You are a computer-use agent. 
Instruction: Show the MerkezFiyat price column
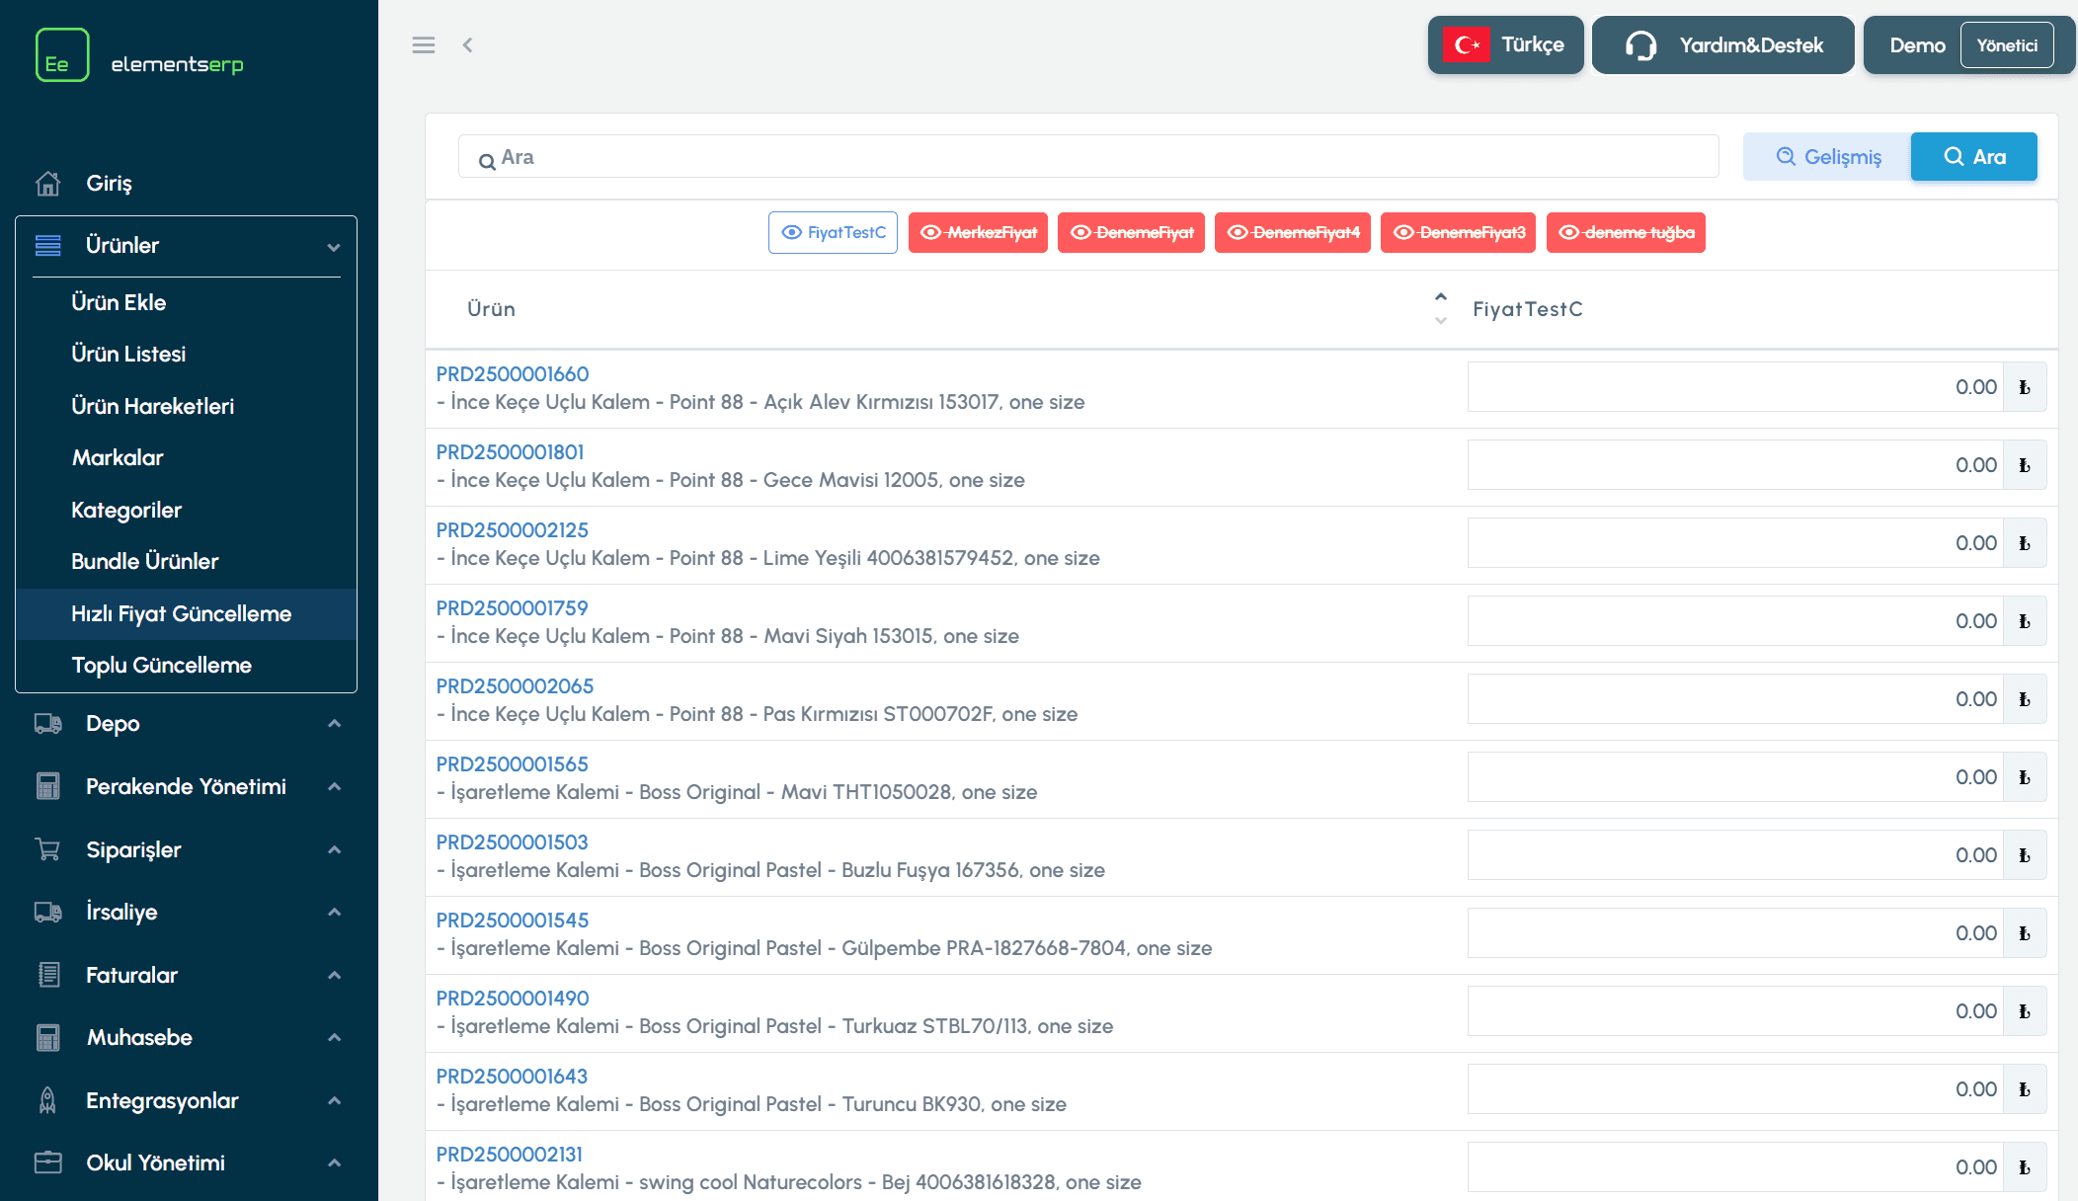click(x=978, y=233)
